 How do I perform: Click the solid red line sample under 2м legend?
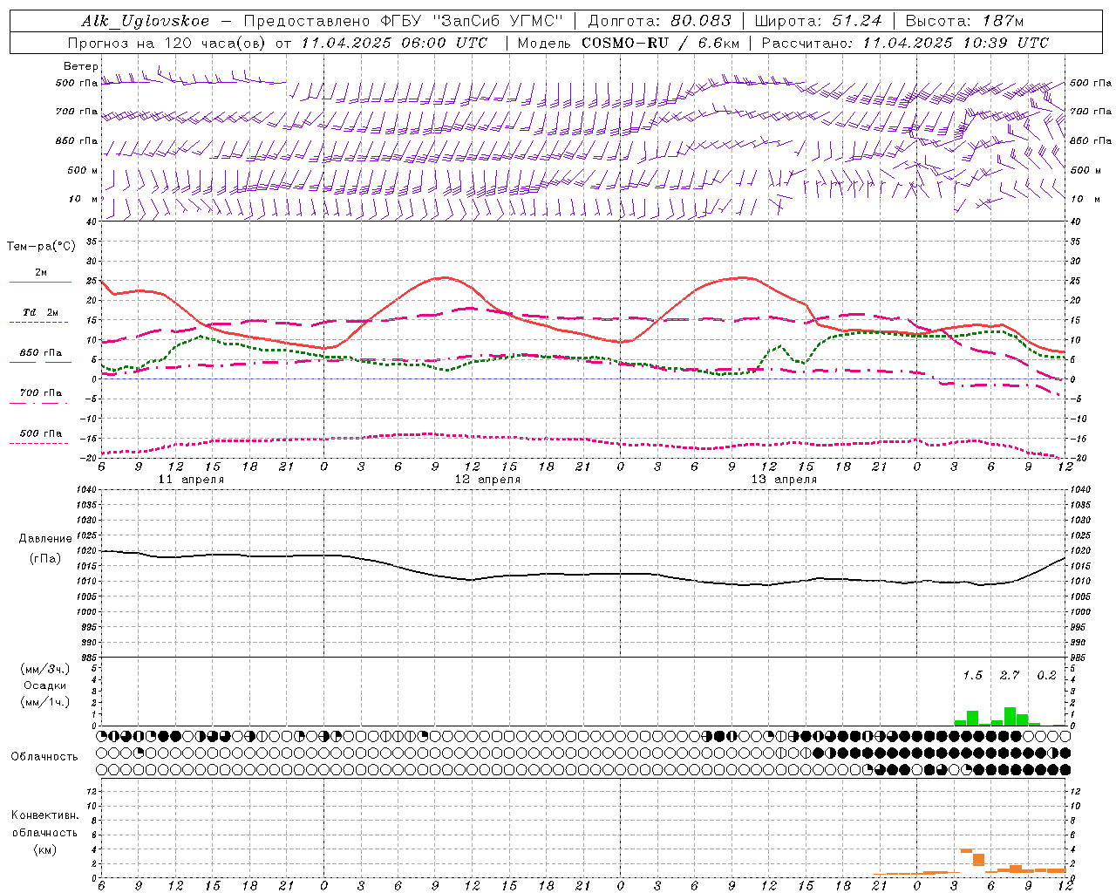[x=40, y=283]
